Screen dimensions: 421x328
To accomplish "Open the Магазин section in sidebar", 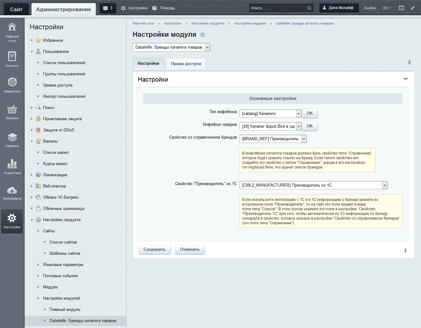I will pyautogui.click(x=12, y=112).
